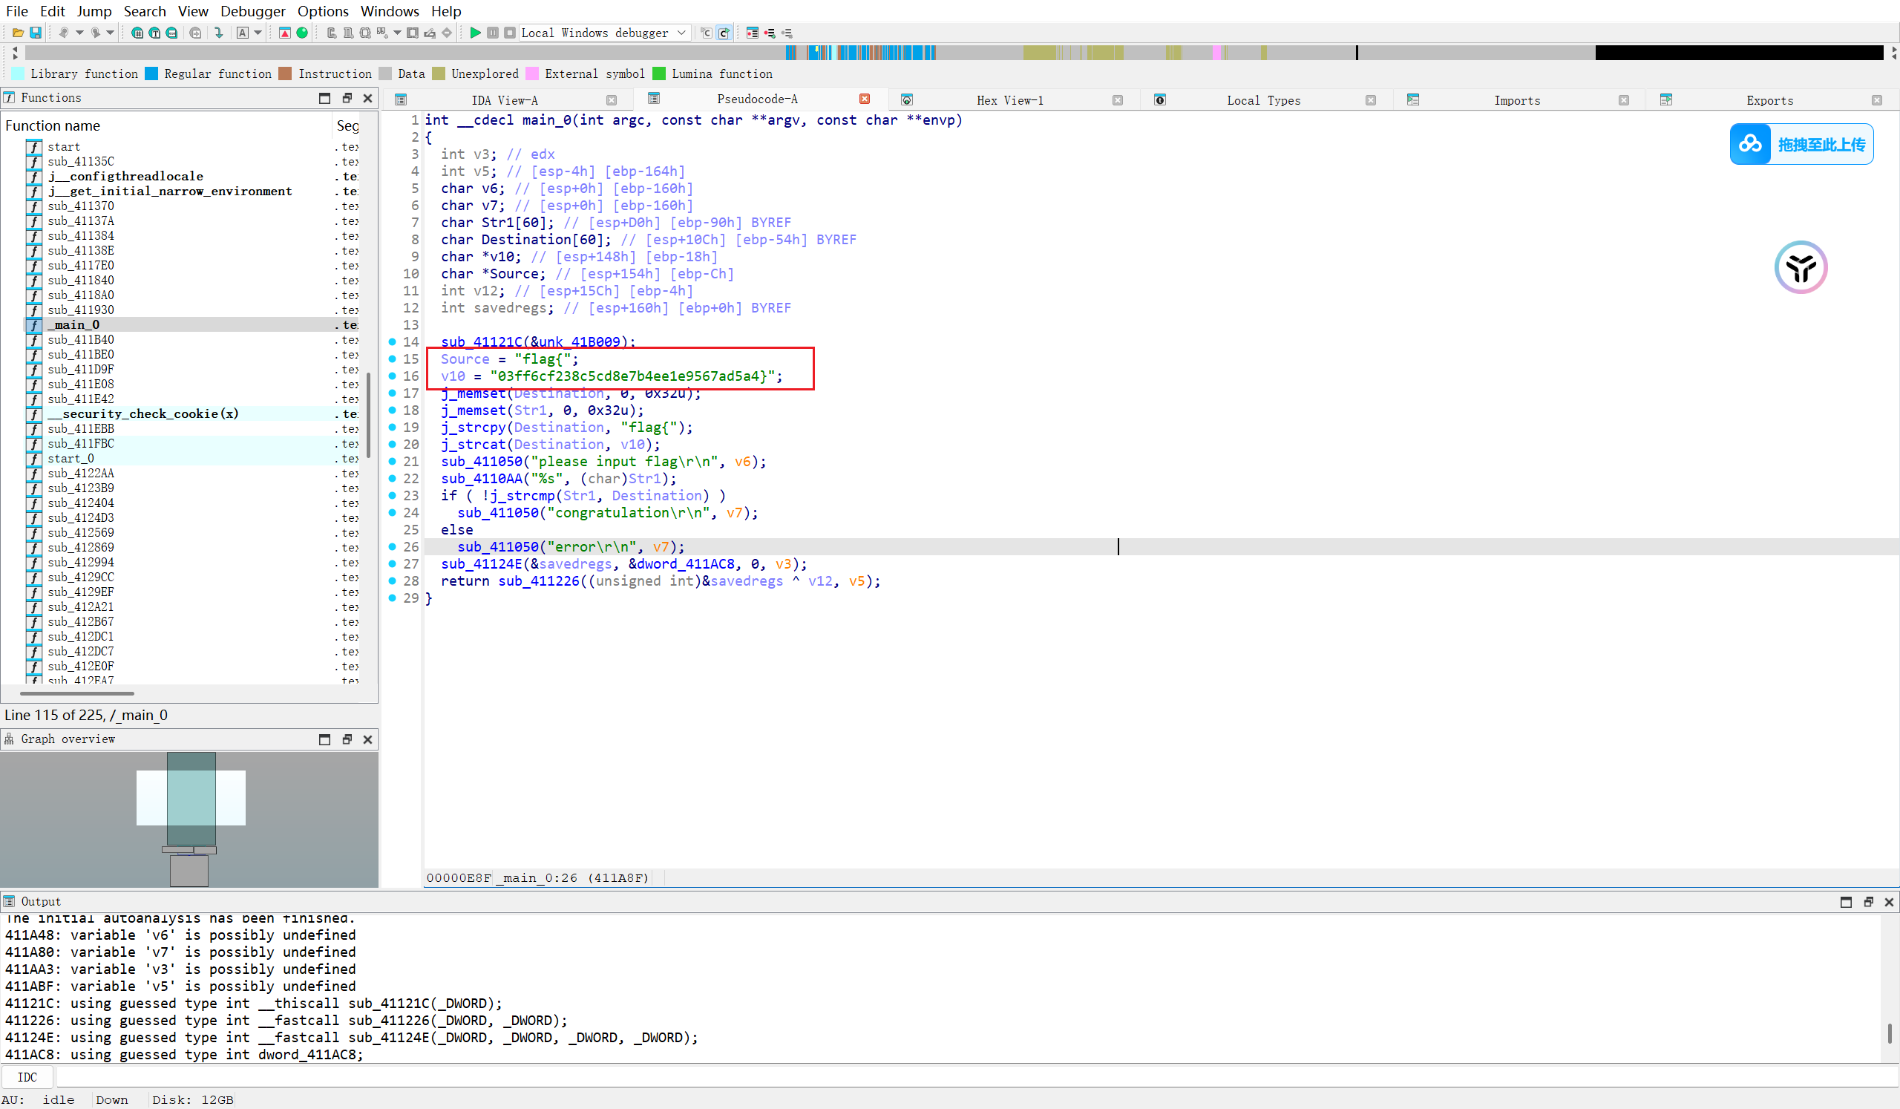Click the Regular function blue color swatch

tap(151, 74)
